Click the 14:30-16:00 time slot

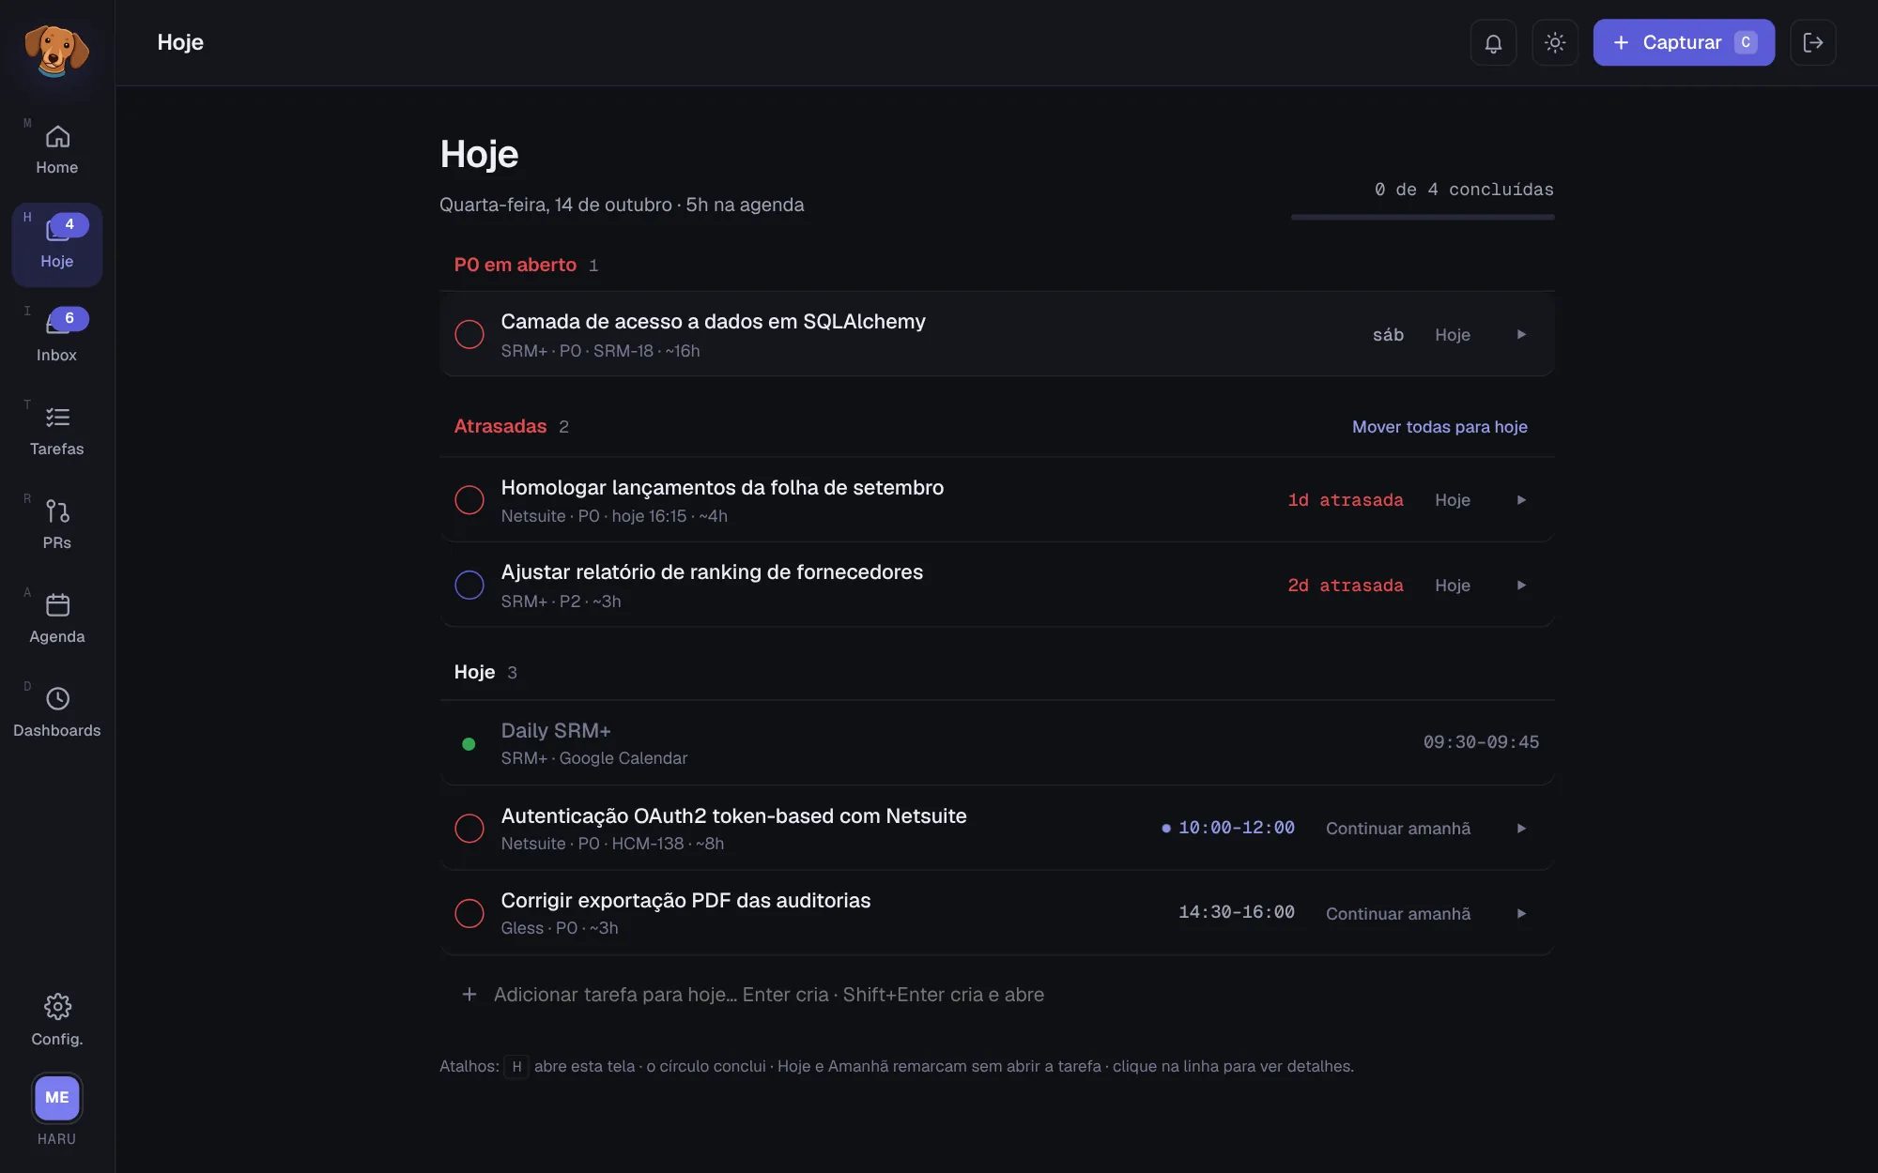click(x=1237, y=912)
